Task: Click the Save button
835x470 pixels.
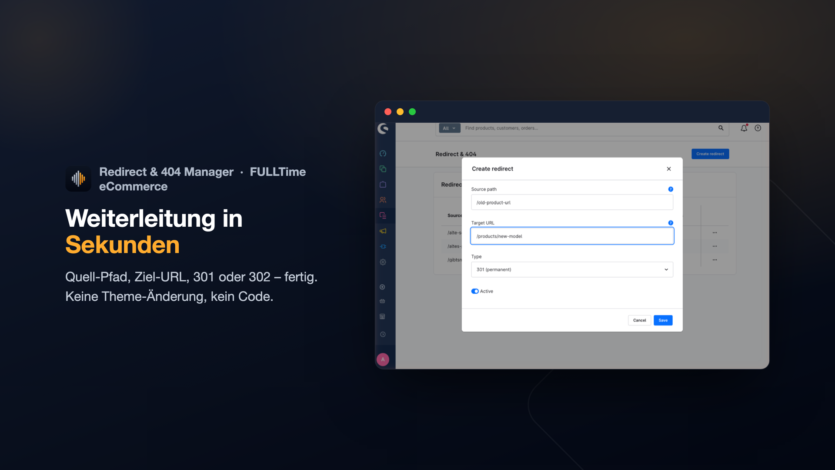Action: click(663, 320)
